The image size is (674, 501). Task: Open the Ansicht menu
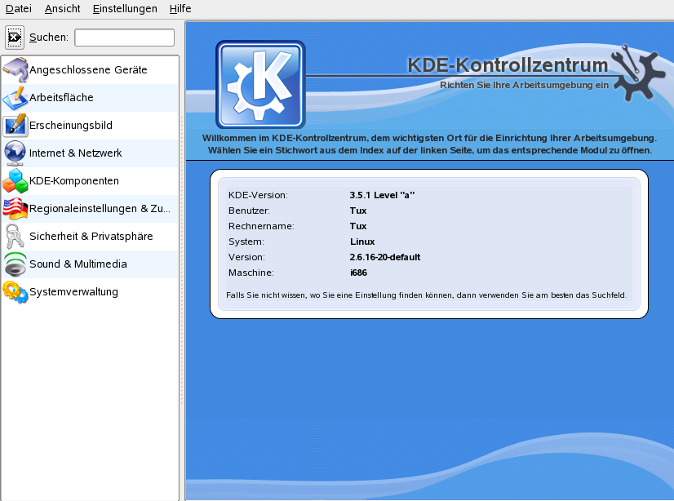[63, 9]
